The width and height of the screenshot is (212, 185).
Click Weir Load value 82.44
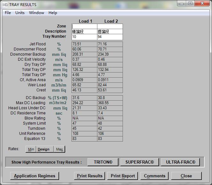[110, 85]
